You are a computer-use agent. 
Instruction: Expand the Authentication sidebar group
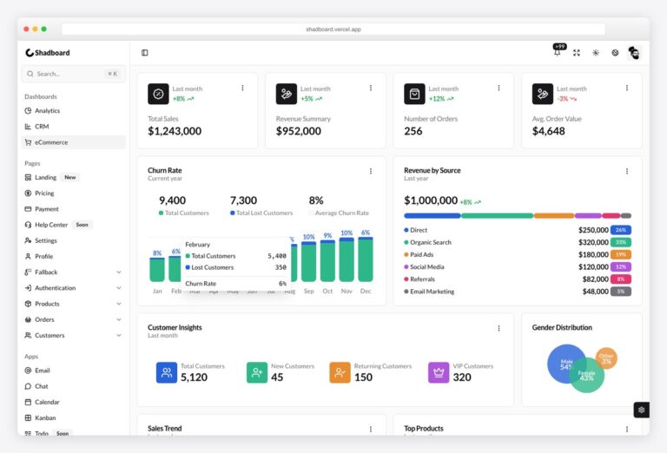73,288
